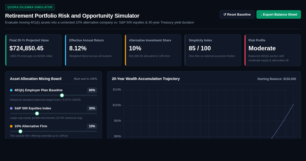Click the 20-Year Wealth Accumulation Trajectory heading
The width and height of the screenshot is (306, 161).
146,79
